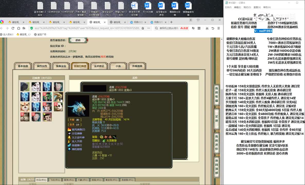Screen dimensions: 305x185
Task: Click the browser home icon
Action: [19, 28]
